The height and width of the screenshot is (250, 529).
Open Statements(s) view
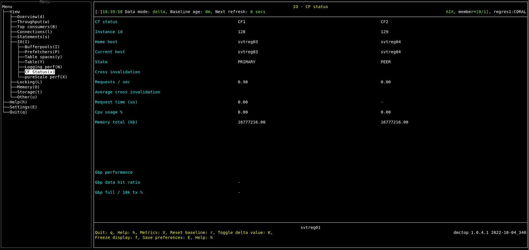click(x=33, y=37)
